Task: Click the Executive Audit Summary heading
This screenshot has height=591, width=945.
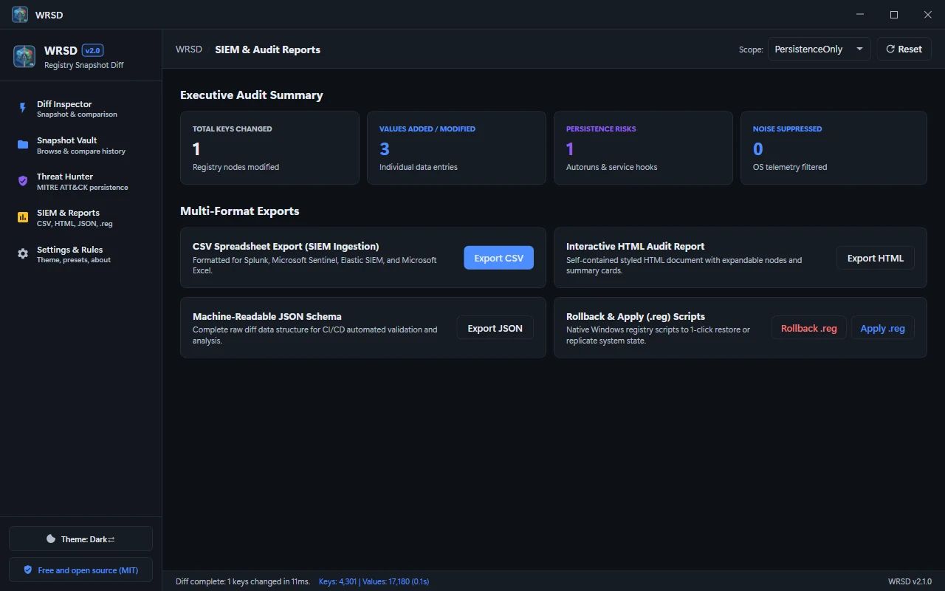Action: 252,95
